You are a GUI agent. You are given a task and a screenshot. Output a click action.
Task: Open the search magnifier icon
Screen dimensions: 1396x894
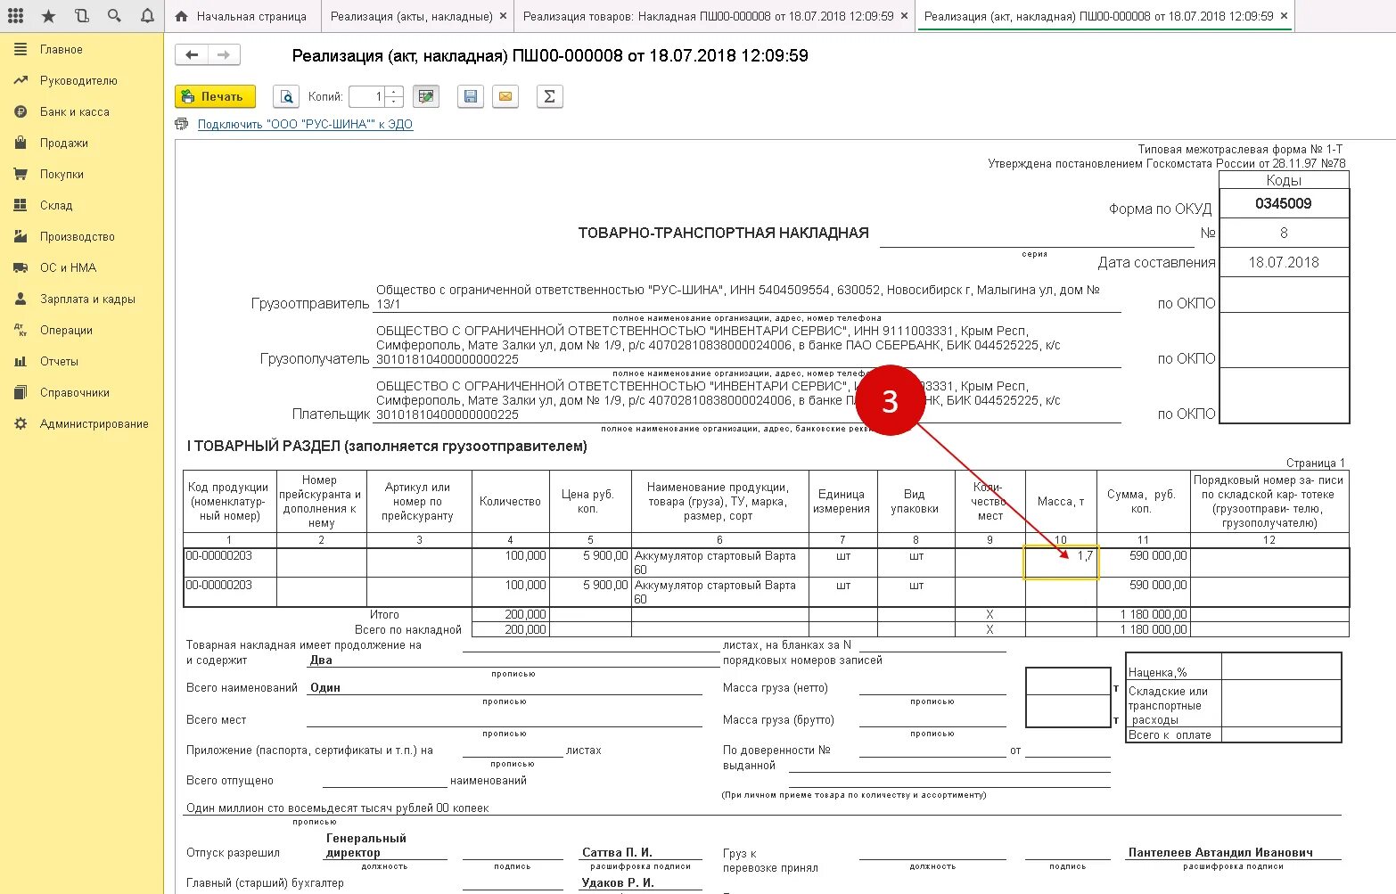(x=114, y=16)
